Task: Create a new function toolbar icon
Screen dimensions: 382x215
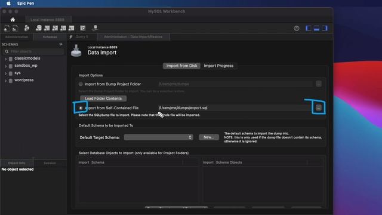Action: (x=72, y=28)
